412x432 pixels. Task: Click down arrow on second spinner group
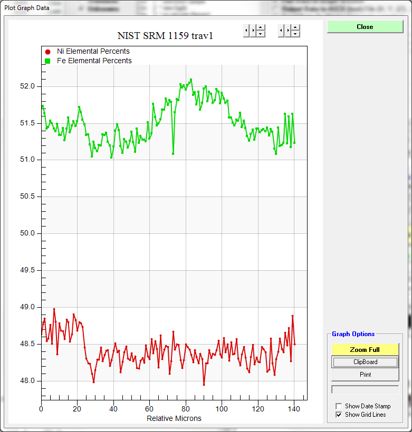[295, 34]
